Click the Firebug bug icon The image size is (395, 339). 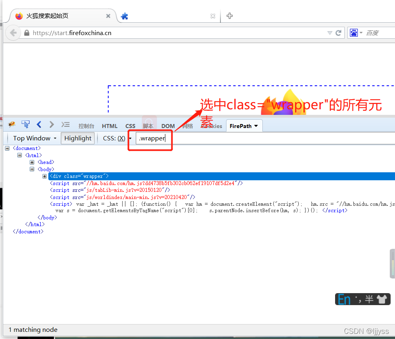point(11,124)
